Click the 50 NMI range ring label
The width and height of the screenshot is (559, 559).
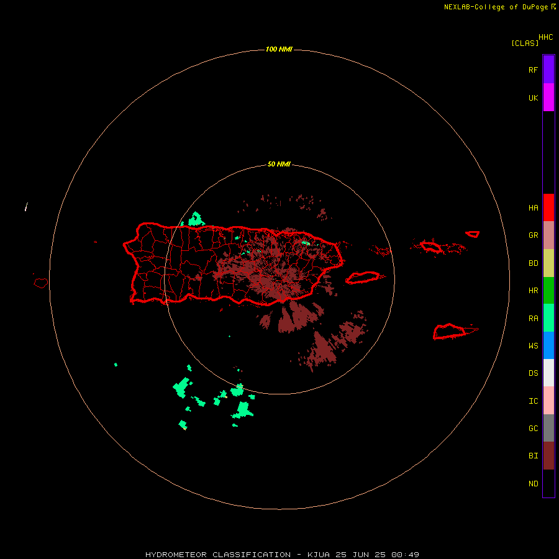(x=279, y=165)
